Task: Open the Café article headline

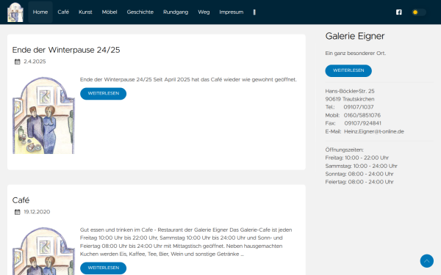Action: [21, 200]
